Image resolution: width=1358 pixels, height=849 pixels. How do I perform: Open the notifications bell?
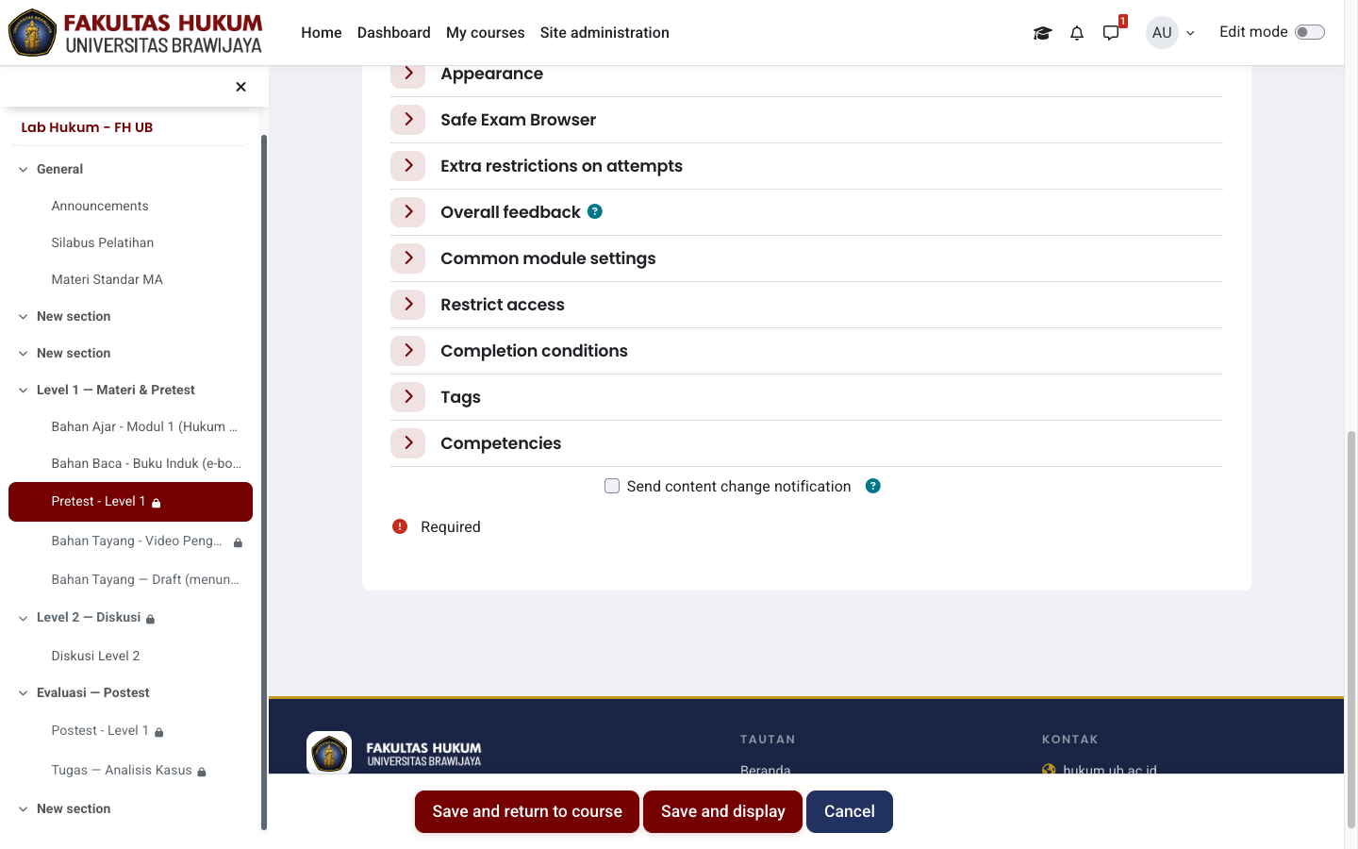click(1077, 33)
